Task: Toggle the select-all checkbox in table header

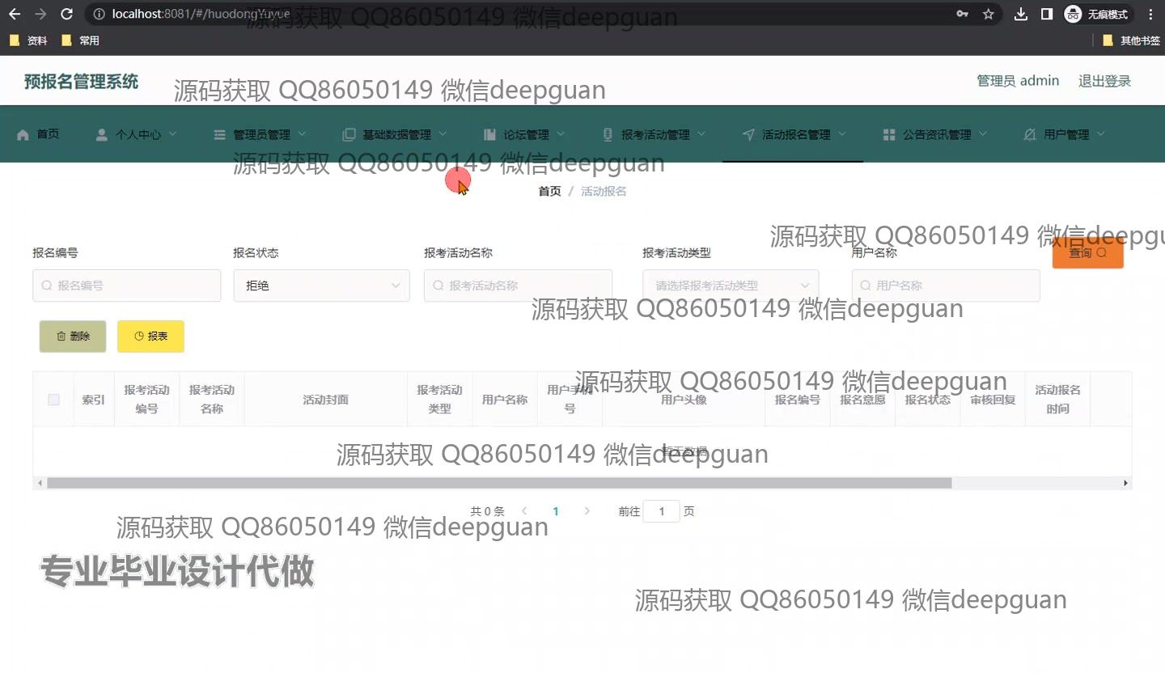Action: click(x=53, y=400)
